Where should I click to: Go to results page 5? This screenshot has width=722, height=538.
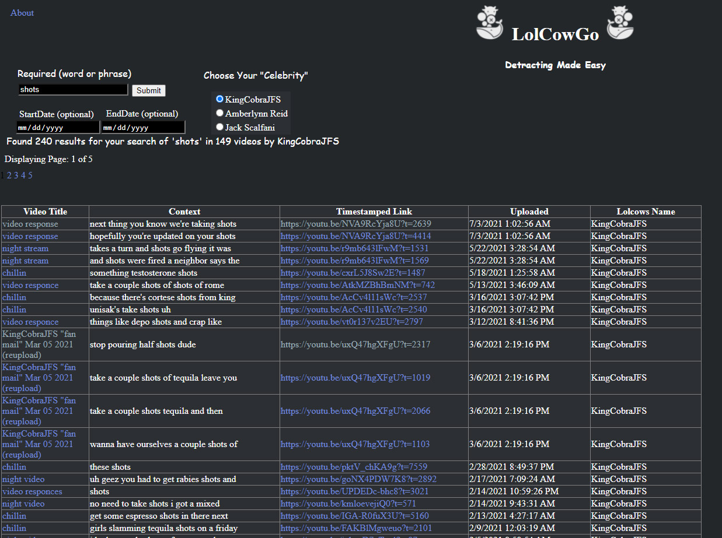click(x=30, y=175)
